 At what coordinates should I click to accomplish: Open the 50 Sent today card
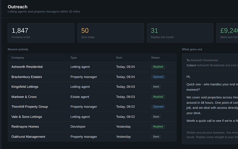[111, 33]
